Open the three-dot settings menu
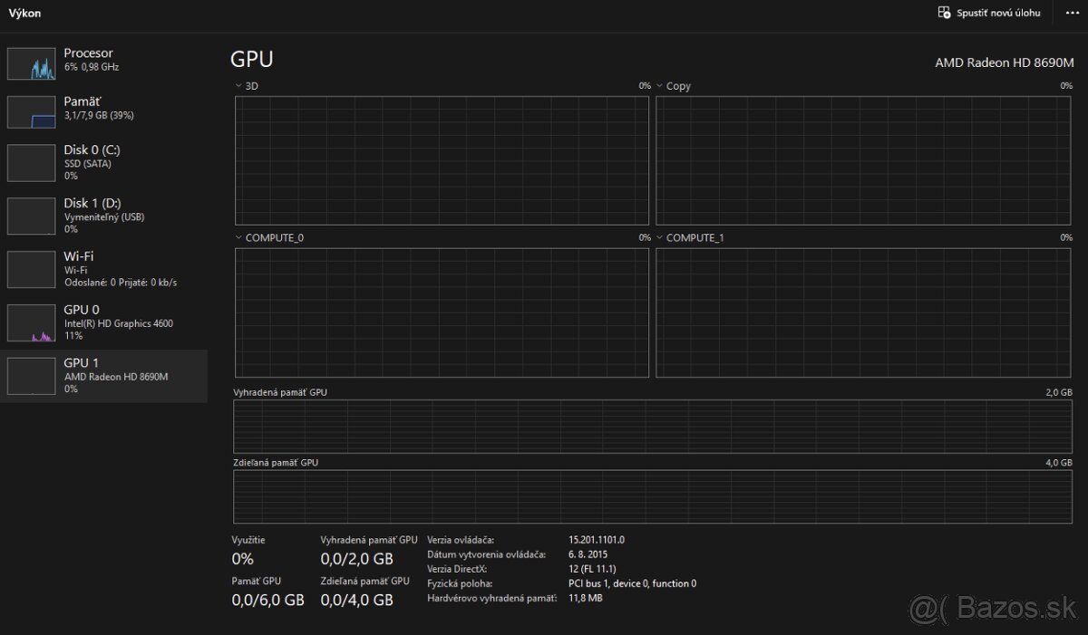 pyautogui.click(x=1072, y=13)
